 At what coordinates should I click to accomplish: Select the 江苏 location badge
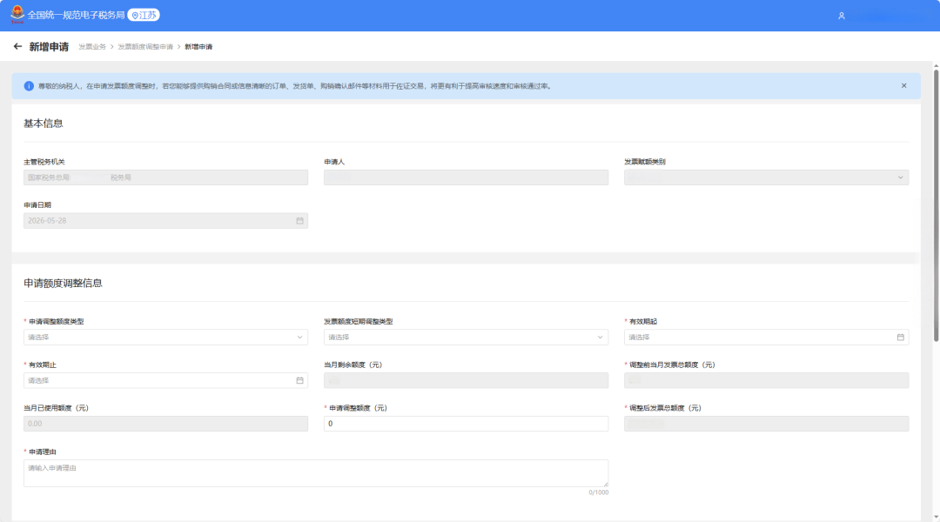pos(144,15)
